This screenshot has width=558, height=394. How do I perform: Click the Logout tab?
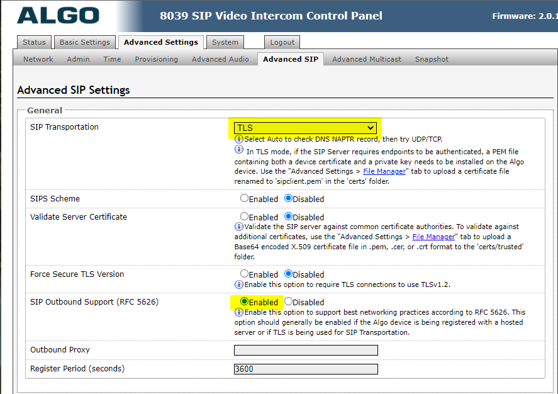(282, 42)
